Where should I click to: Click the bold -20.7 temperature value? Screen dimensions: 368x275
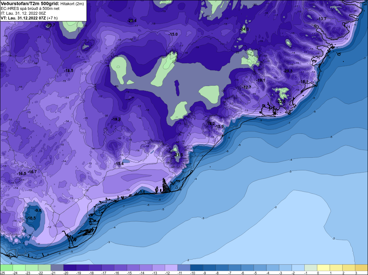pos(50,25)
